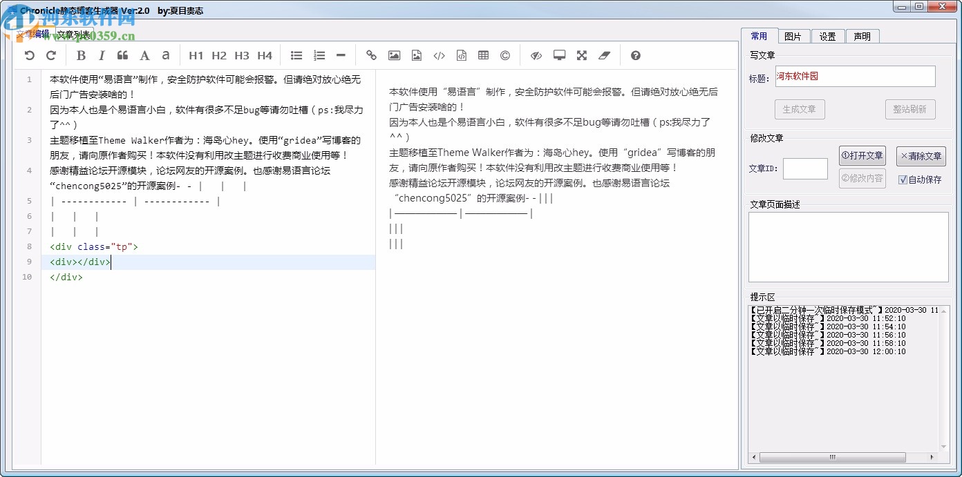The height and width of the screenshot is (477, 962).
Task: Insert H1 heading
Action: point(196,55)
